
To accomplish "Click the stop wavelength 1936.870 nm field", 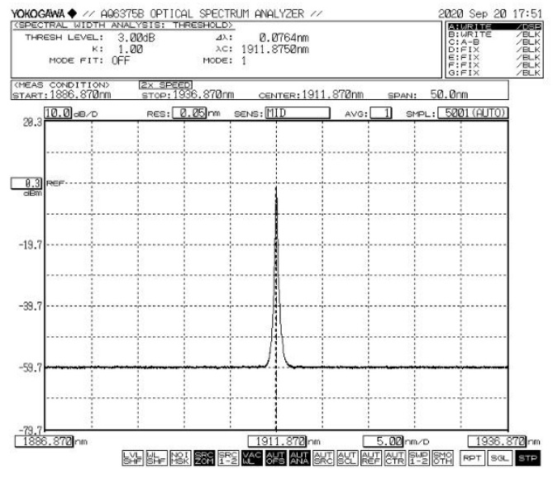I will 497,441.
